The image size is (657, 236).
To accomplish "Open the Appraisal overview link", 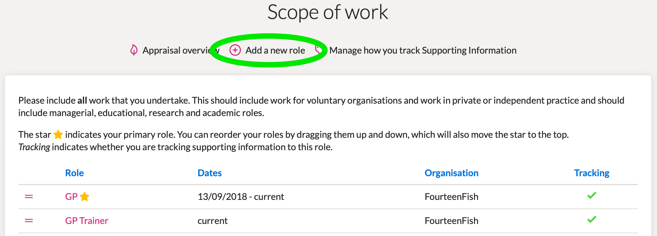I will (176, 50).
